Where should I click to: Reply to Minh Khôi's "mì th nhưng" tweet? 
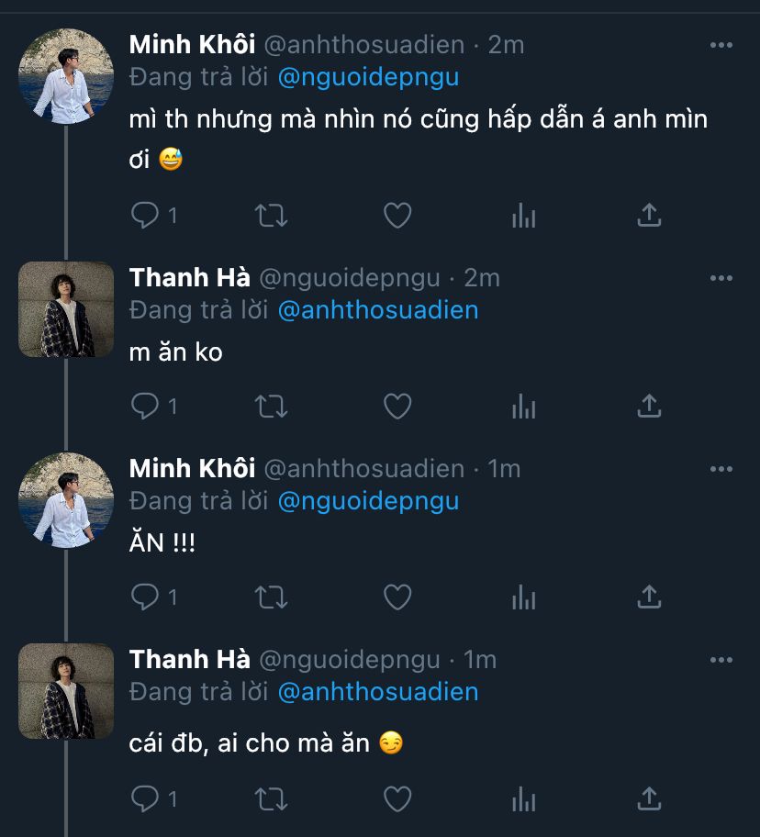tap(145, 216)
